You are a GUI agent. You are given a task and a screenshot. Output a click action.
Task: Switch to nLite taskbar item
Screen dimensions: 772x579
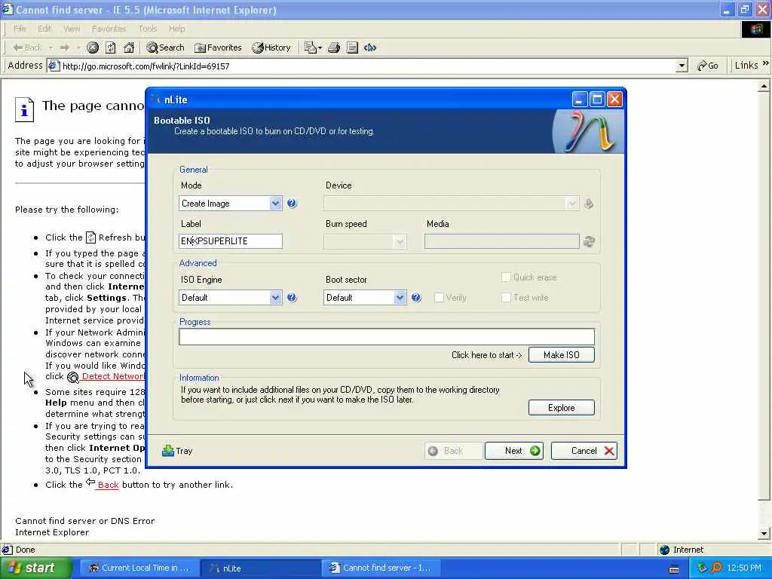pyautogui.click(x=260, y=568)
